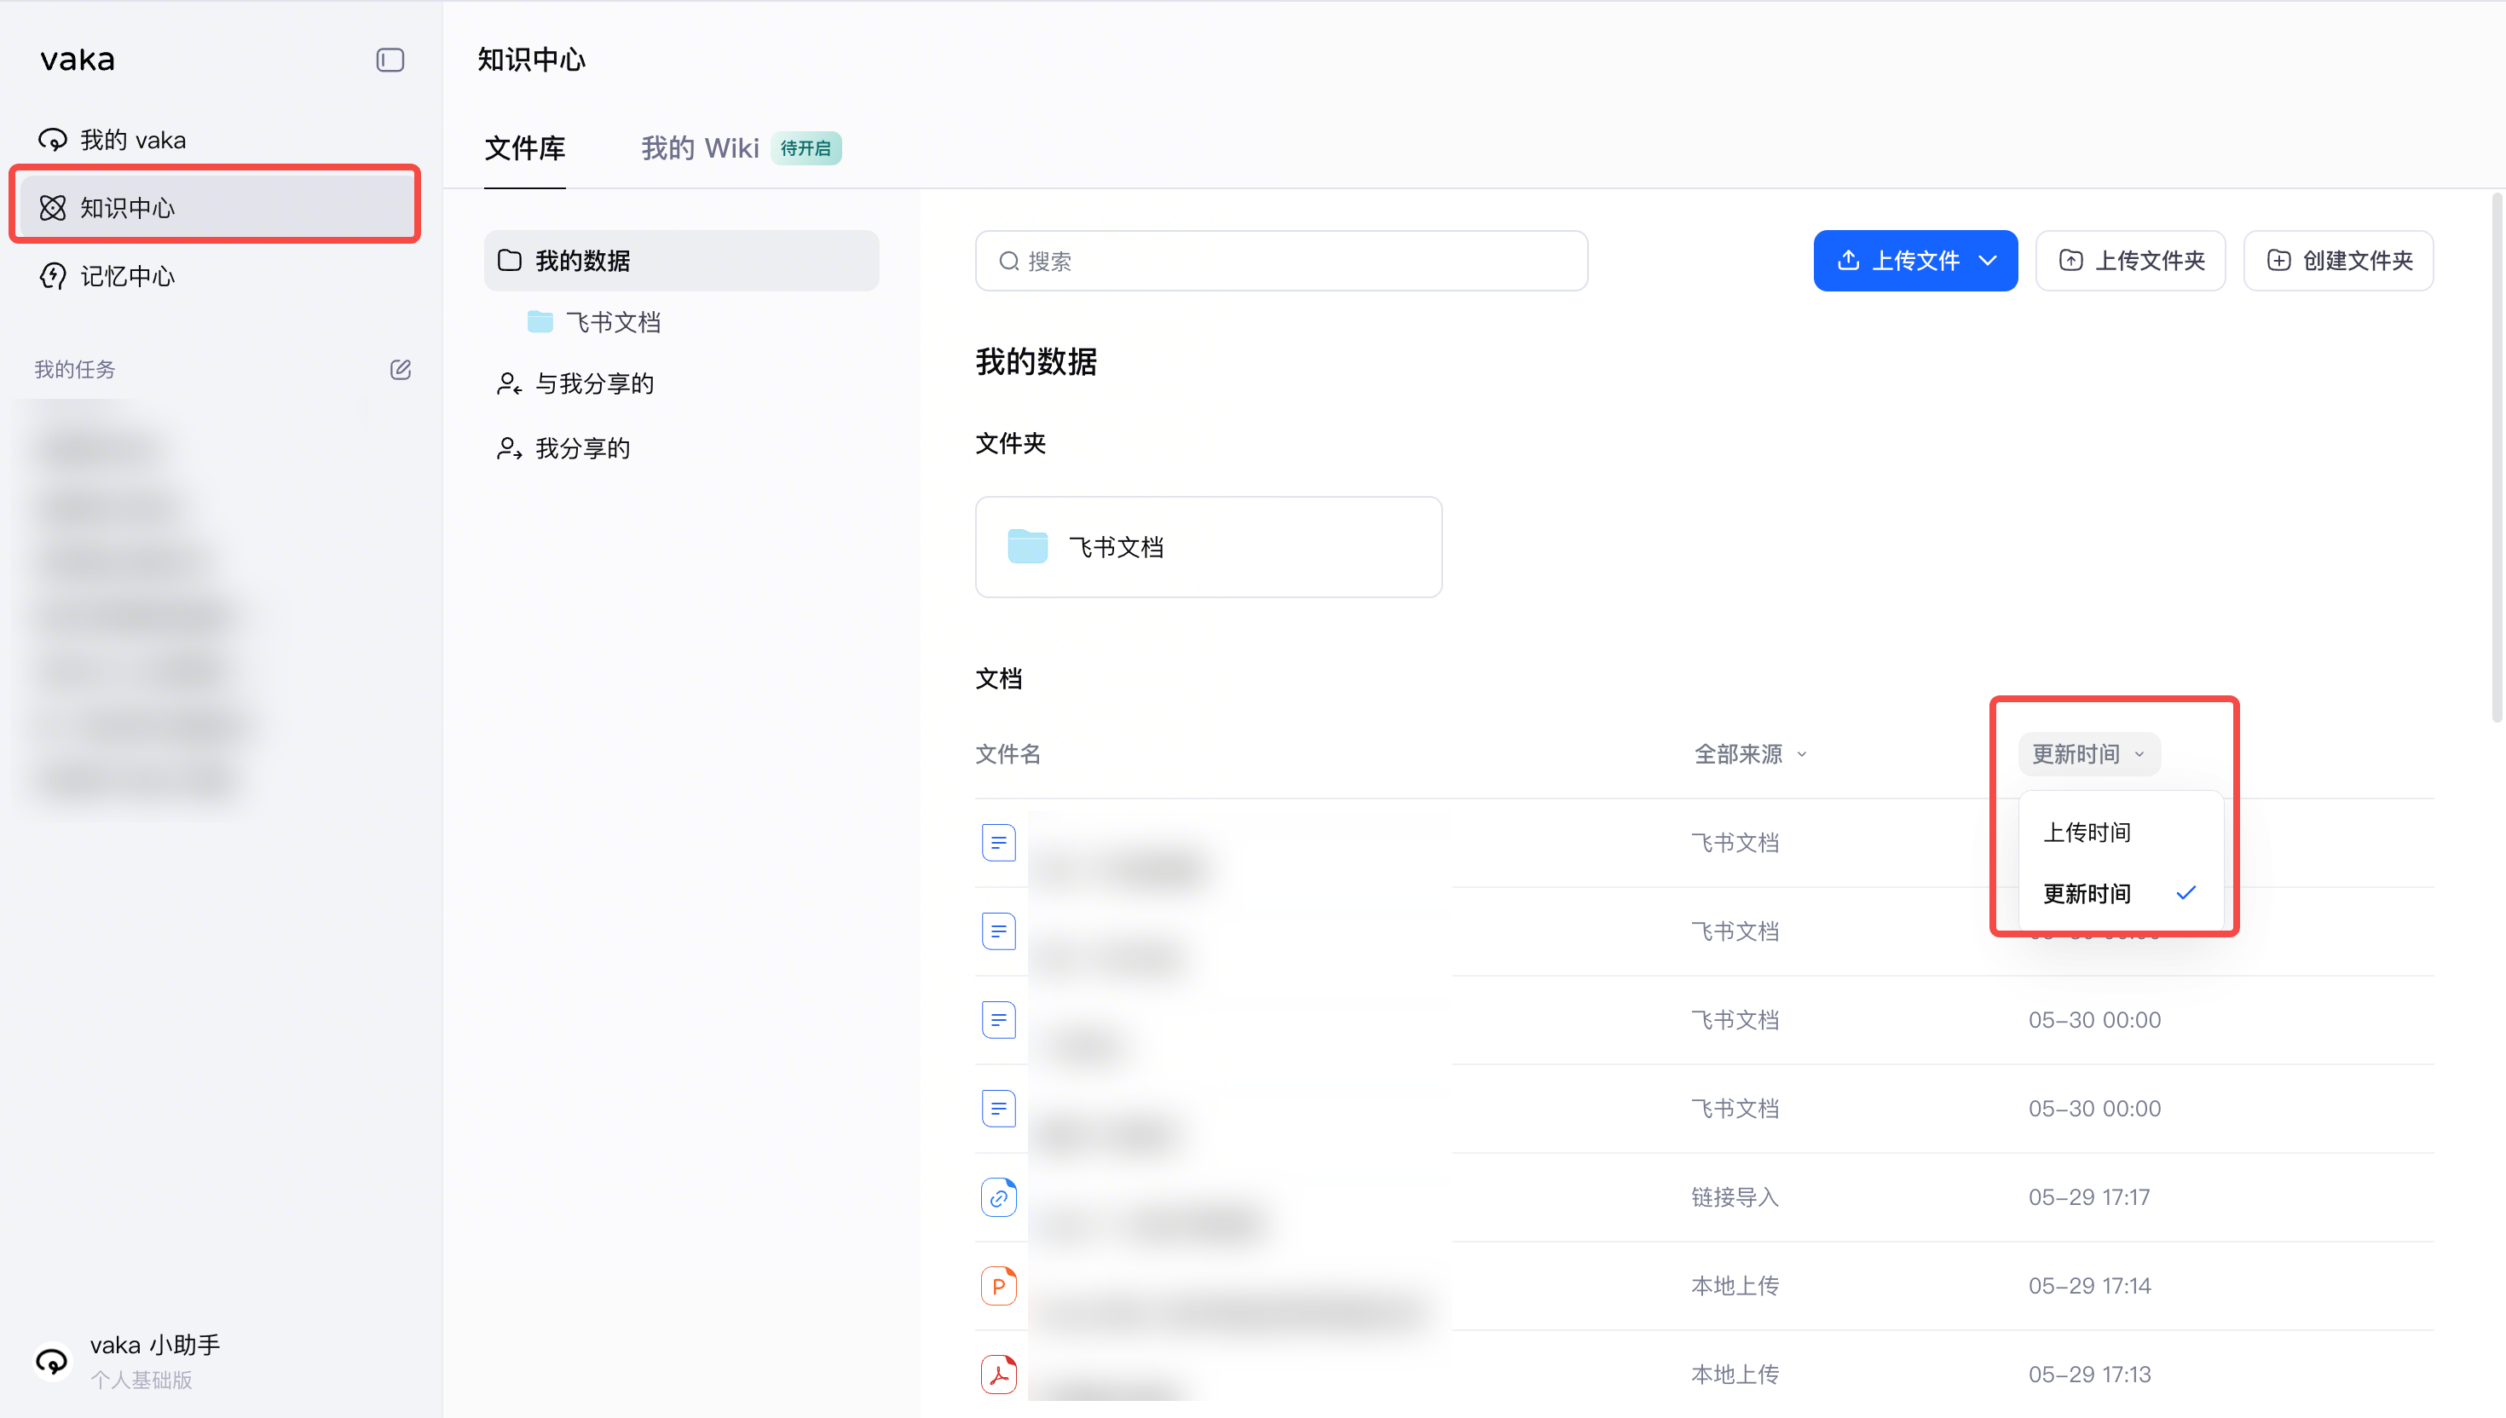Click the folder icon on 飞书文档 card
Screen dimensions: 2506x1418
pyautogui.click(x=1027, y=546)
